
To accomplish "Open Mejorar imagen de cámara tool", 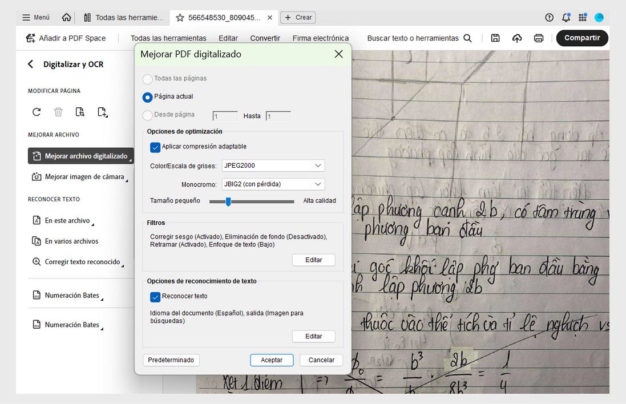I will [x=80, y=177].
